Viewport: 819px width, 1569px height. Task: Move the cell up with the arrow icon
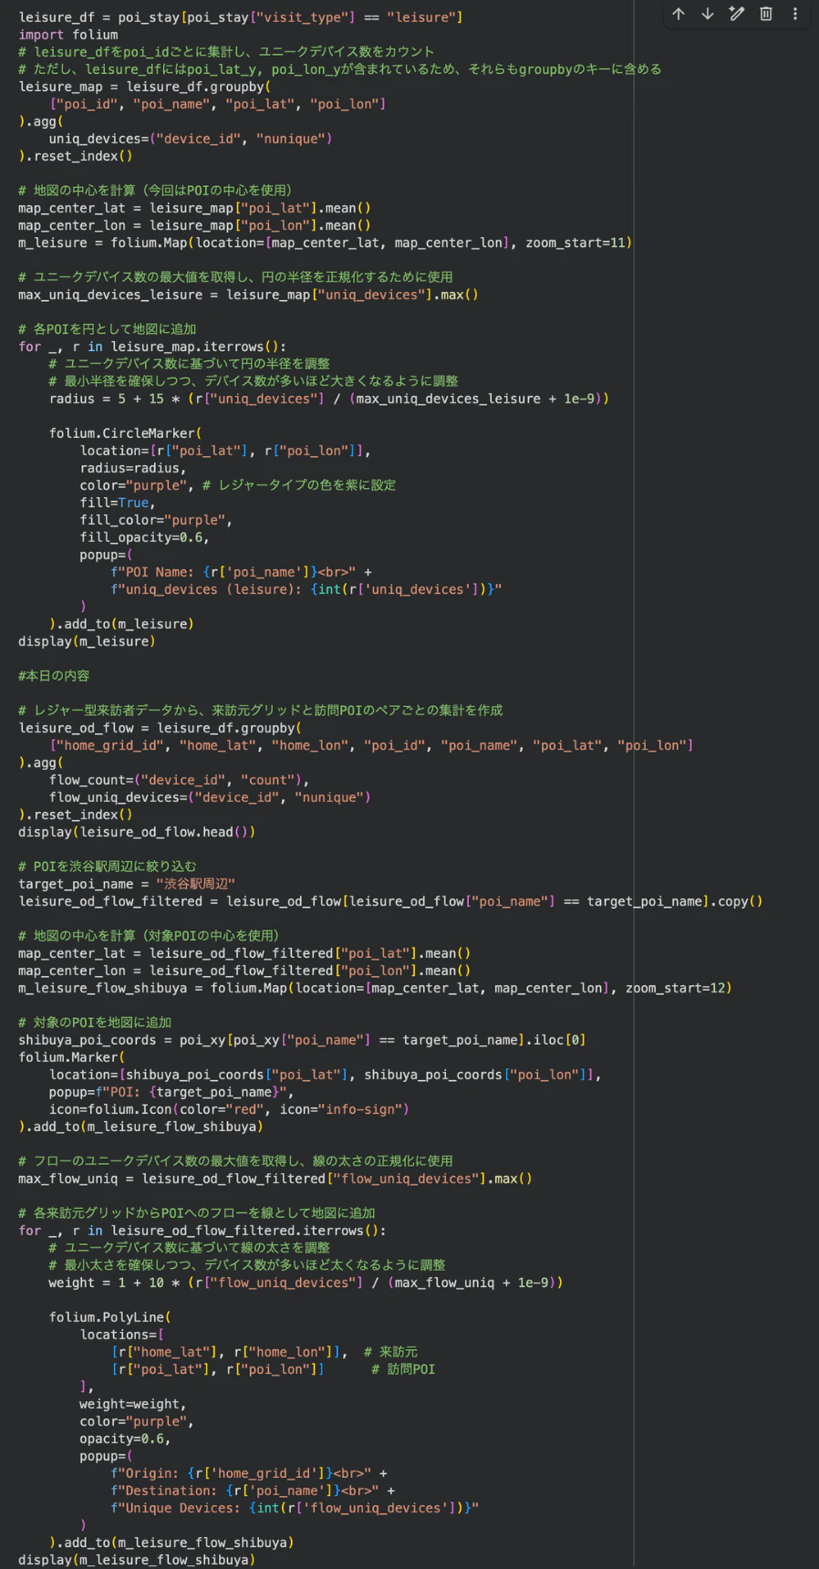point(679,14)
